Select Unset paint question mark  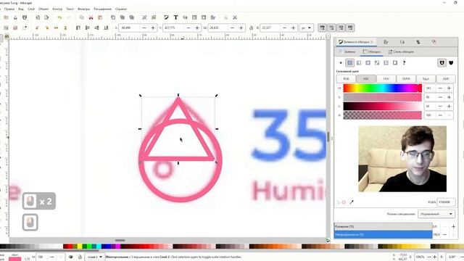(404, 63)
